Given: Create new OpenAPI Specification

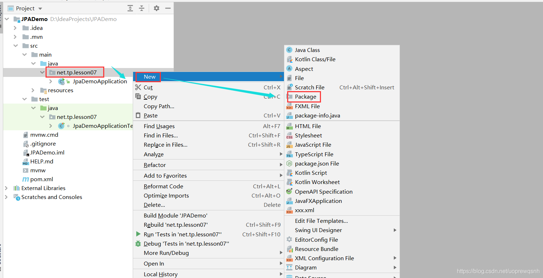Looking at the screenshot, I should (342, 192).
